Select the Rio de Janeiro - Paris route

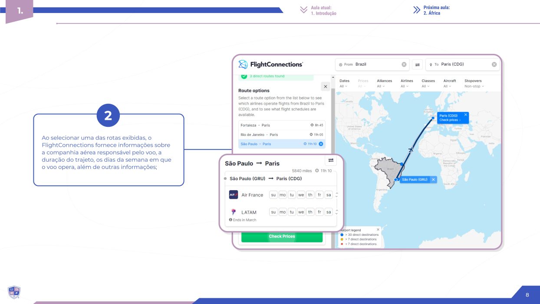[x=282, y=135]
